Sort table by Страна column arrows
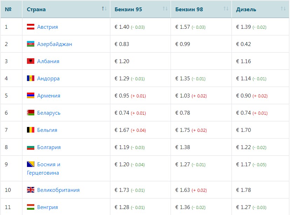Image resolution: width=290 pixels, height=215 pixels. coord(104,9)
